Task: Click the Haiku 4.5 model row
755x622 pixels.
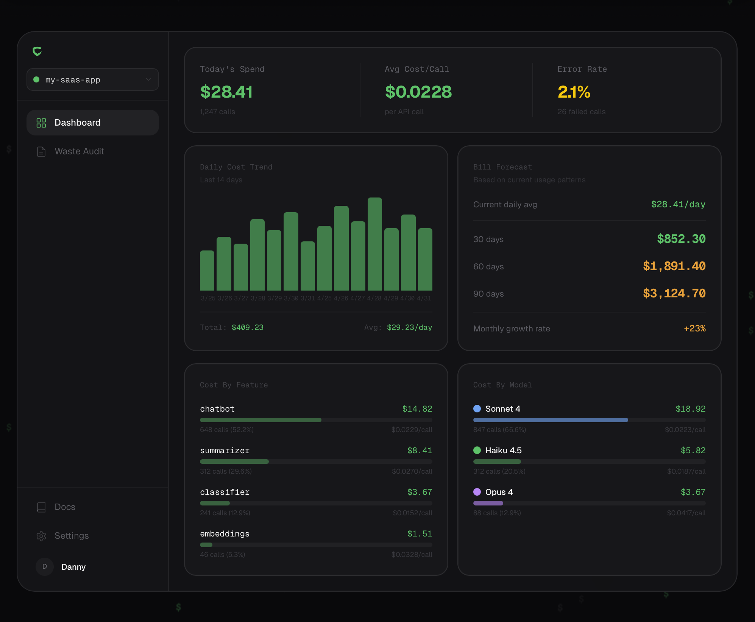Action: coord(503,450)
